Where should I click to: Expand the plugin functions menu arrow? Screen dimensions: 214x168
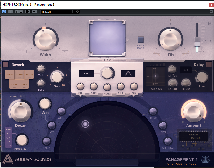click(x=211, y=12)
